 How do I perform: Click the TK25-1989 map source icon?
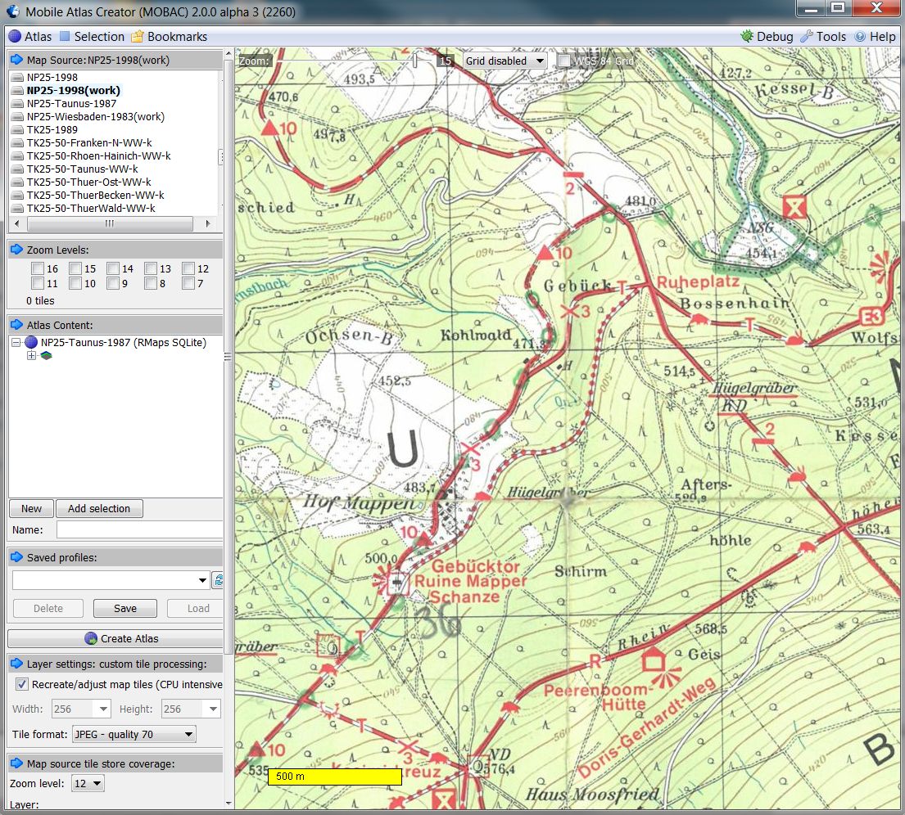(17, 130)
